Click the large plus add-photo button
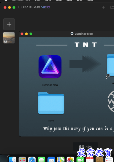The width and height of the screenshot is (114, 162). coord(9,24)
